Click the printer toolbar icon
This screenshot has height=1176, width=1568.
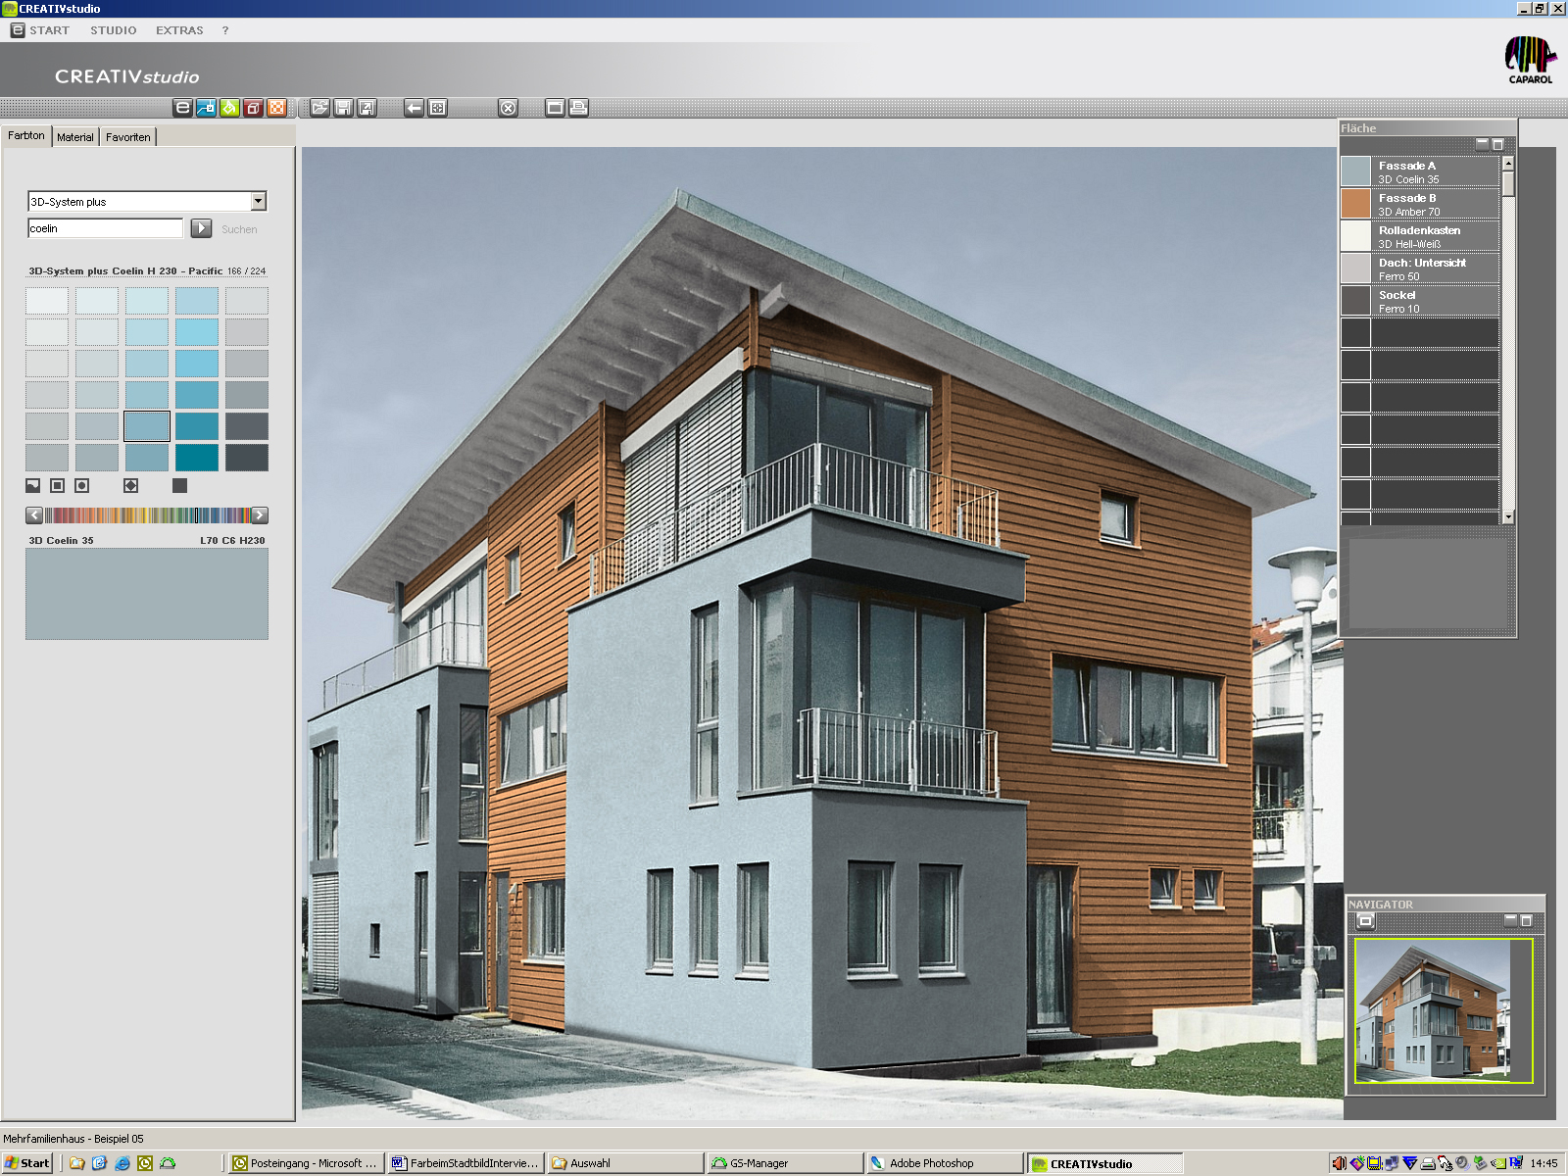(x=578, y=108)
